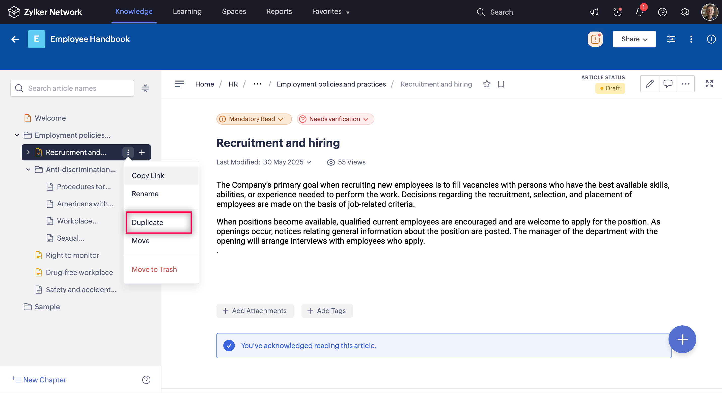Click the blue floating plus button

pyautogui.click(x=682, y=339)
